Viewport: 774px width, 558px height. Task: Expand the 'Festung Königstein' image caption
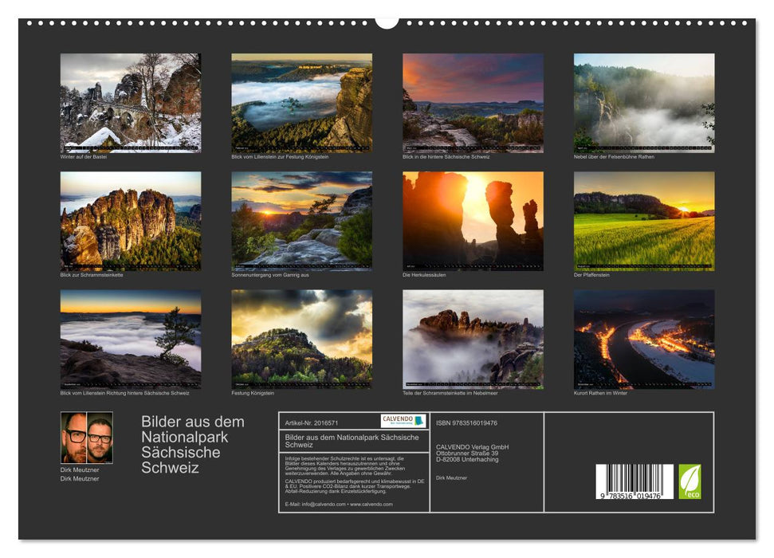tap(251, 391)
